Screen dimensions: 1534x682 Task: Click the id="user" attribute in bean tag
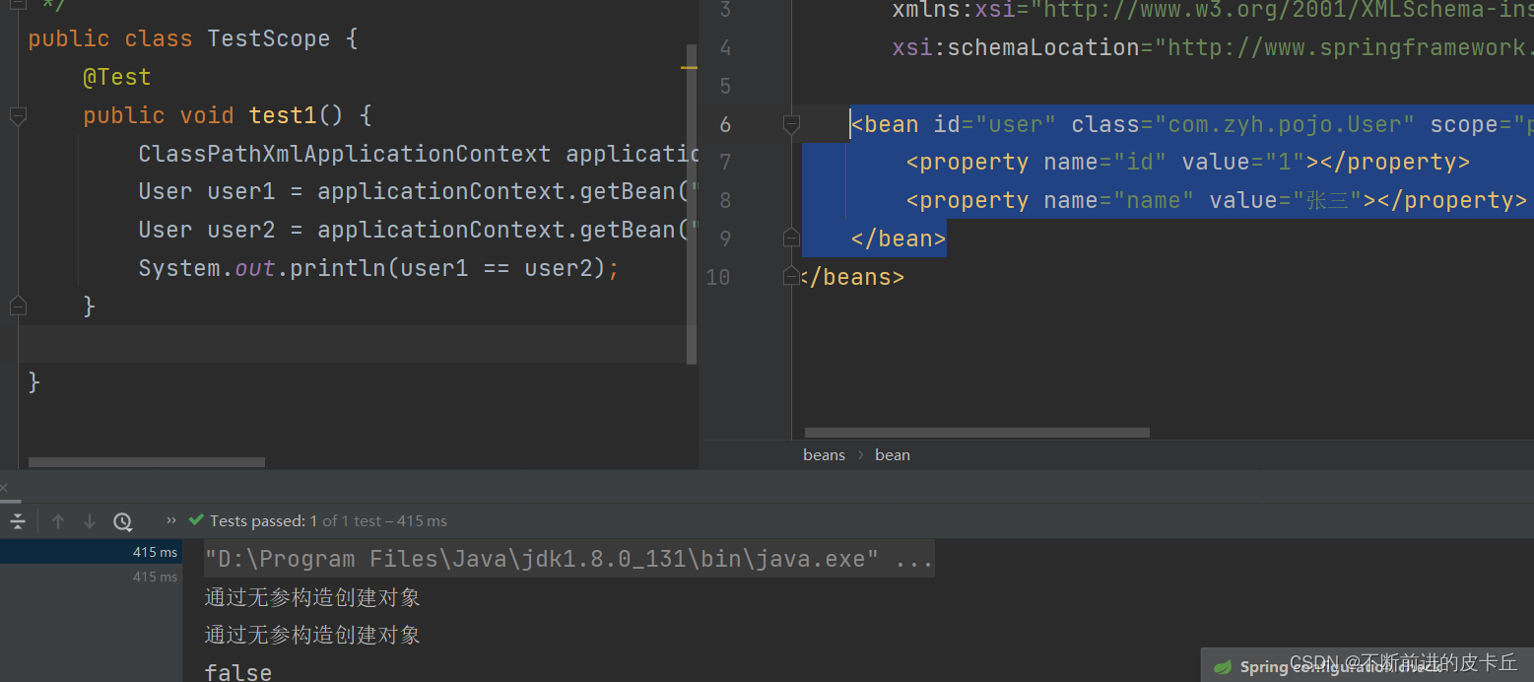995,124
